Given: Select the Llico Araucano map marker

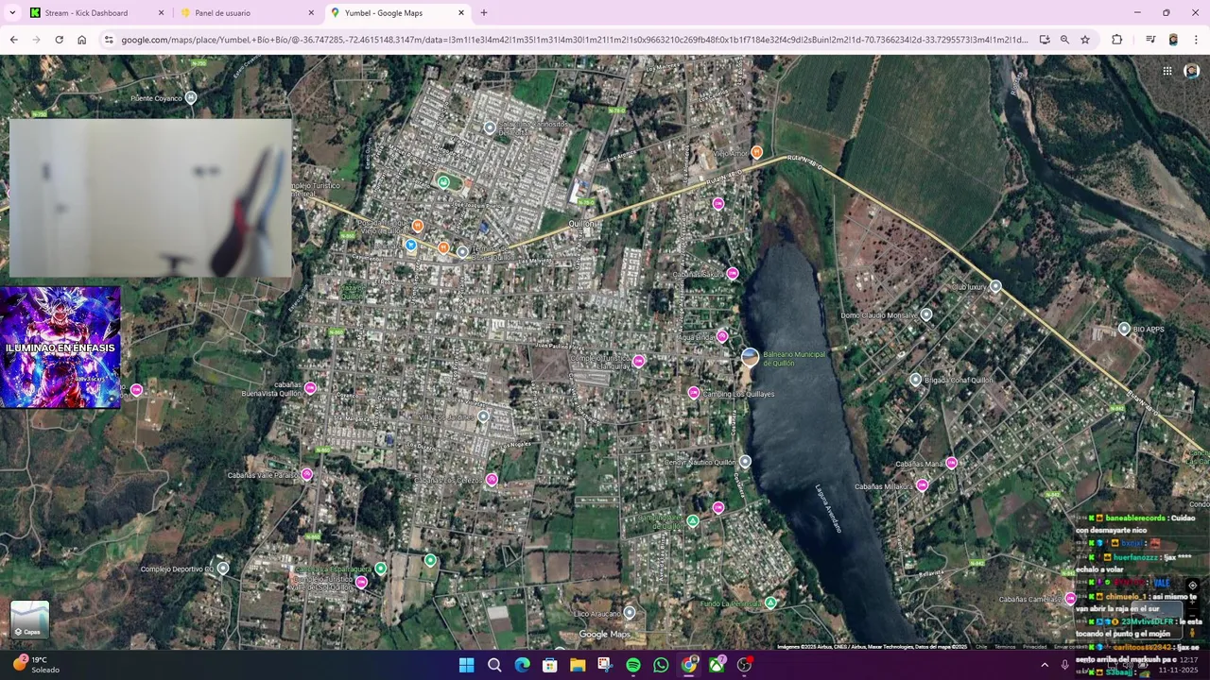Looking at the screenshot, I should point(630,613).
